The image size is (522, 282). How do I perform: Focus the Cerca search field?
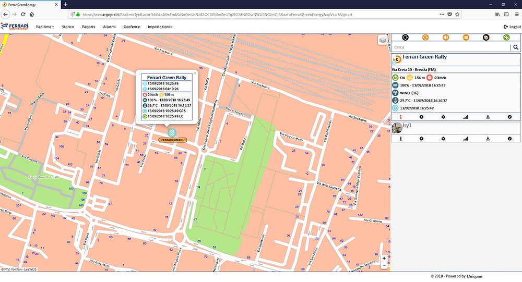click(x=451, y=47)
